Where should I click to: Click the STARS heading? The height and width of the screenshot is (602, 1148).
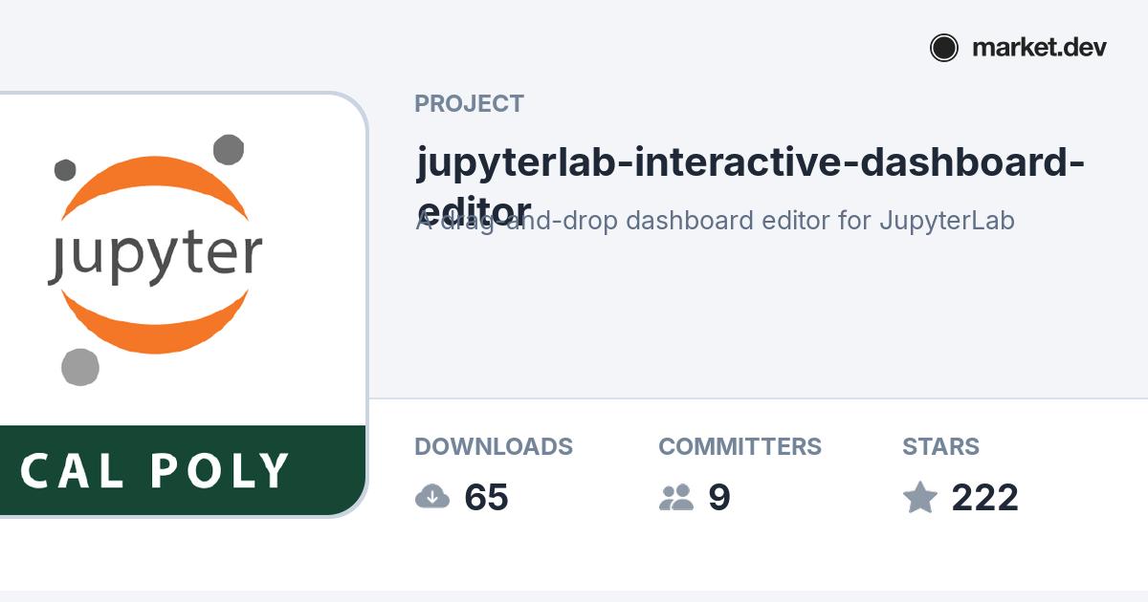[x=940, y=446]
